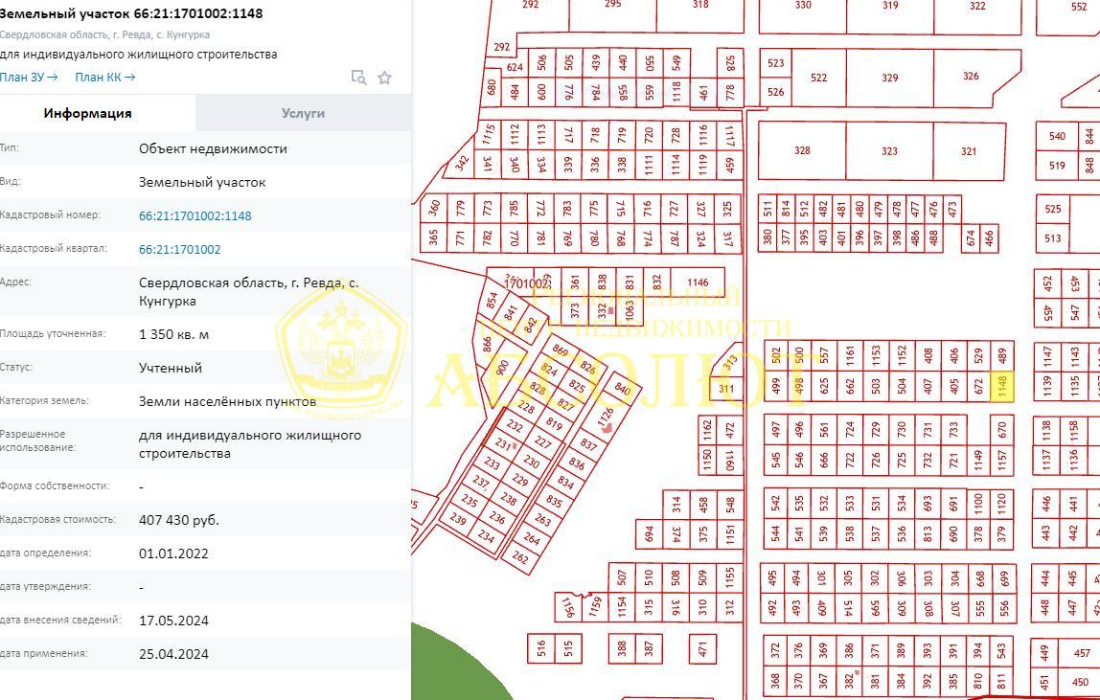The width and height of the screenshot is (1100, 700).
Task: Select parcel 840 on the map
Action: click(x=622, y=389)
